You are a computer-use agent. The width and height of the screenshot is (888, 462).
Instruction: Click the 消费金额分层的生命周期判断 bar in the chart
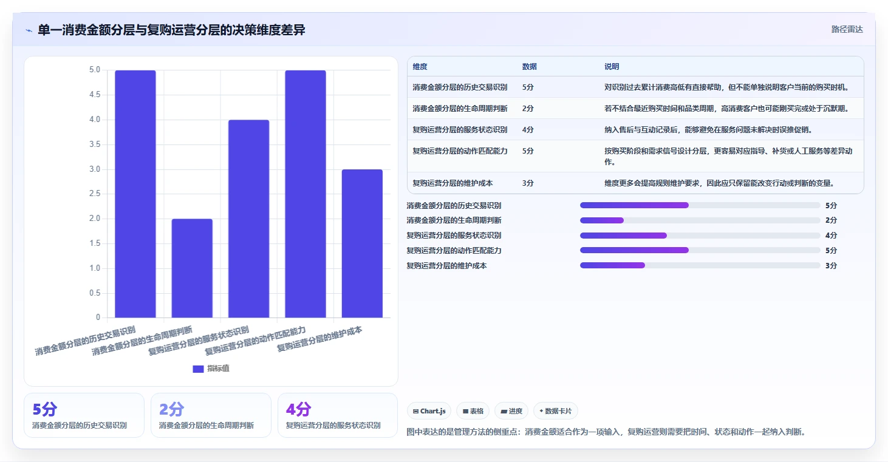[192, 268]
